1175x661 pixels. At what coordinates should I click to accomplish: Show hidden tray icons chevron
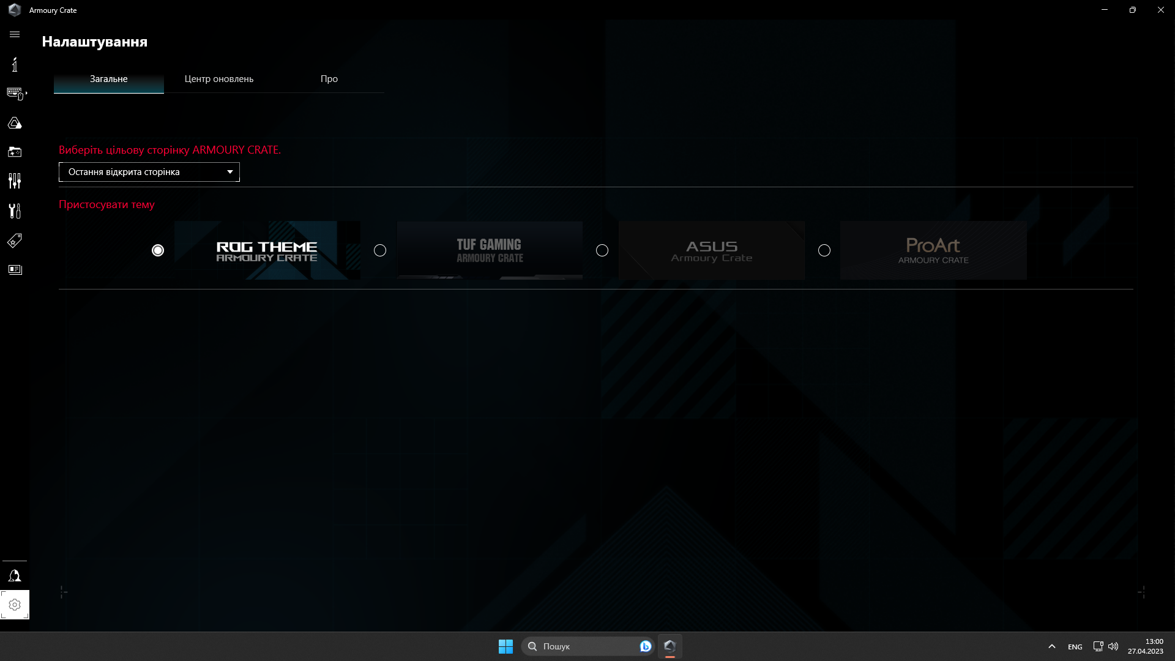click(x=1052, y=646)
